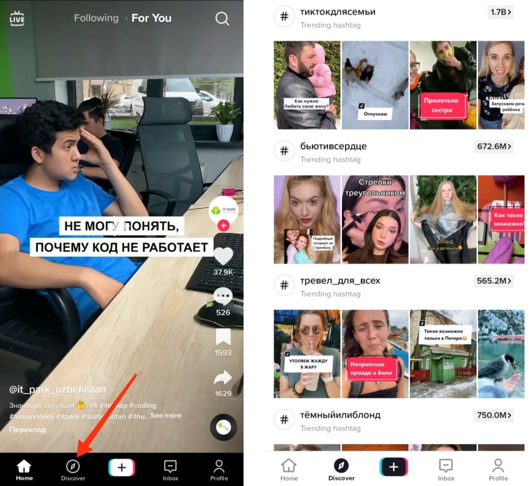Open тёмныйилиблонд hashtag title
The height and width of the screenshot is (486, 530).
[340, 415]
